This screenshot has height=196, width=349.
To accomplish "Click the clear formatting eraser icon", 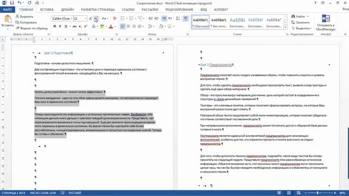I will [x=115, y=19].
